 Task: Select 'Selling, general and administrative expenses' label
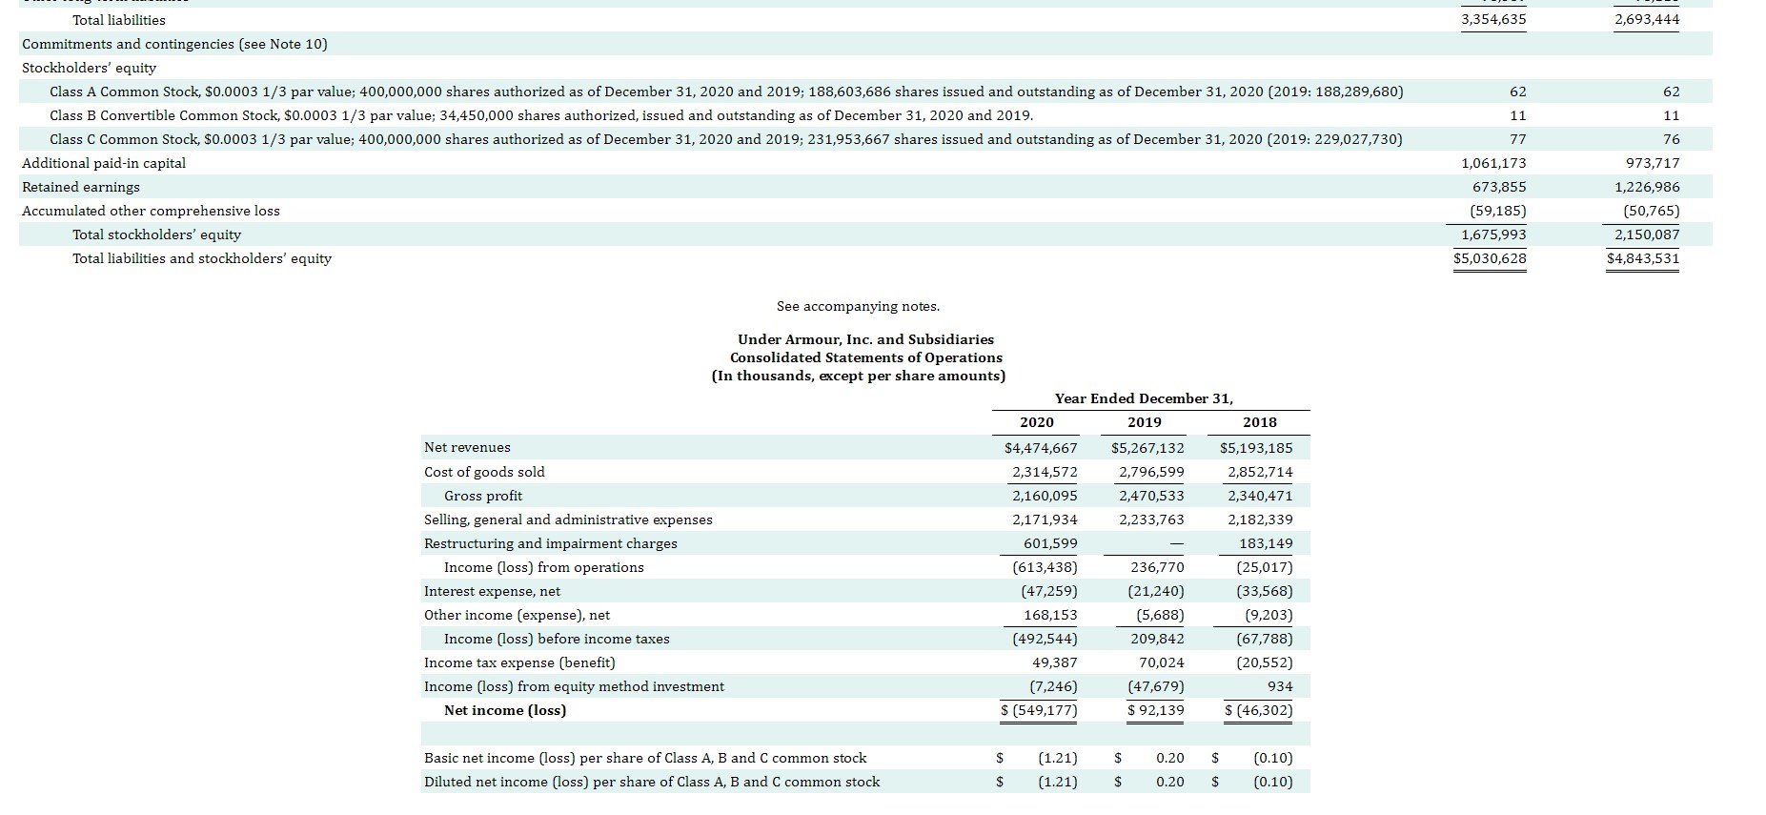point(568,520)
